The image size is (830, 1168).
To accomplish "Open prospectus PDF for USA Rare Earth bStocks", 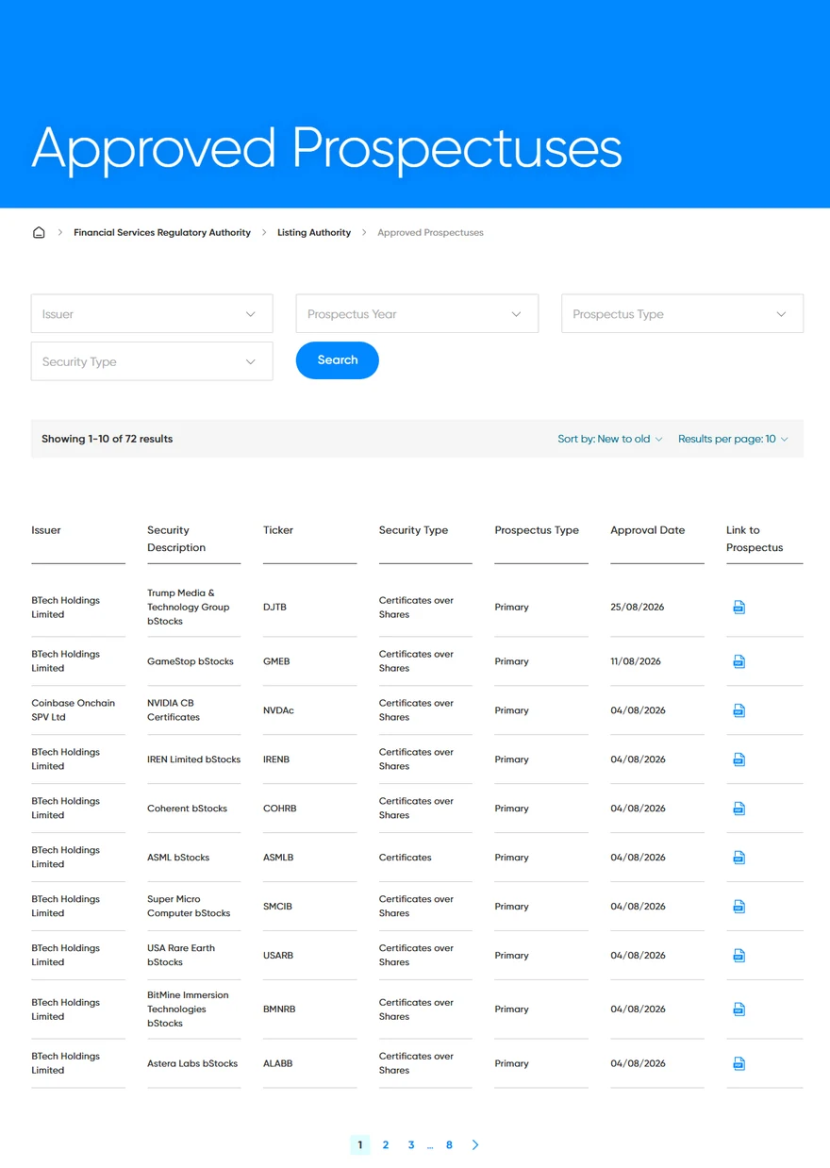I will click(x=739, y=956).
